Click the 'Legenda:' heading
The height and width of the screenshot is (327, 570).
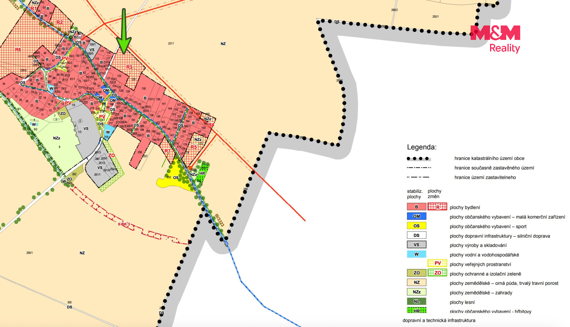tap(422, 147)
